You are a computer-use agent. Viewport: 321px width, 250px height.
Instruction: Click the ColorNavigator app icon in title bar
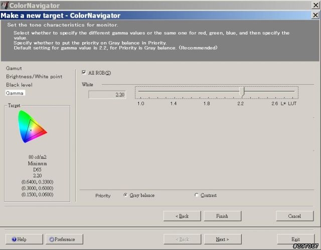5,6
